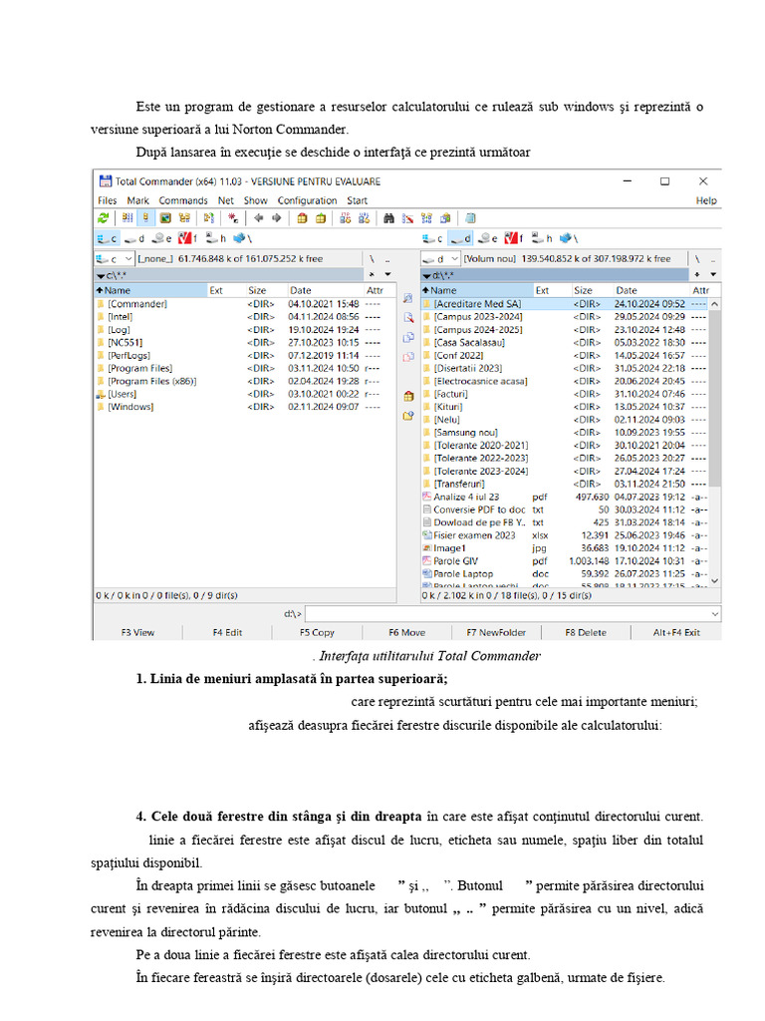Screen dimensions: 765x1021
Task: Open network neighborhood button above left panel
Action: 243,239
